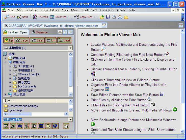Open the File menu
The height and width of the screenshot is (140, 186).
10,10
